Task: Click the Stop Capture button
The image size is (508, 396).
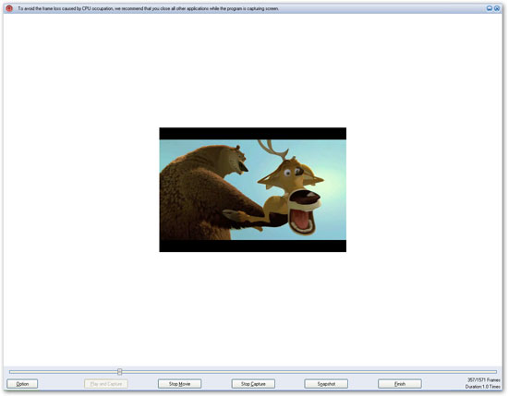Action: 253,384
